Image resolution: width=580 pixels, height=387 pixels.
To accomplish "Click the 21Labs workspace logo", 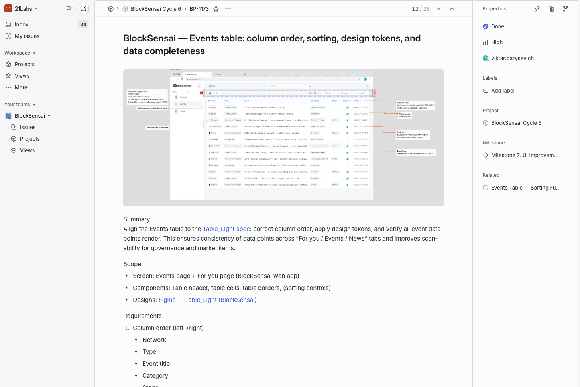I will point(8,8).
